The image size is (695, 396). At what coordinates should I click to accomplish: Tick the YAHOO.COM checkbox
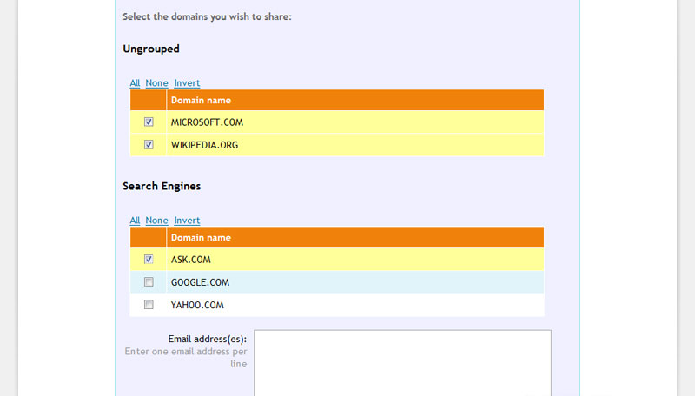(149, 305)
